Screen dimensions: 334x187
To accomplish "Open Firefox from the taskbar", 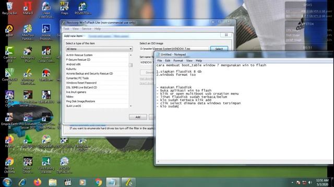I will tap(38, 182).
